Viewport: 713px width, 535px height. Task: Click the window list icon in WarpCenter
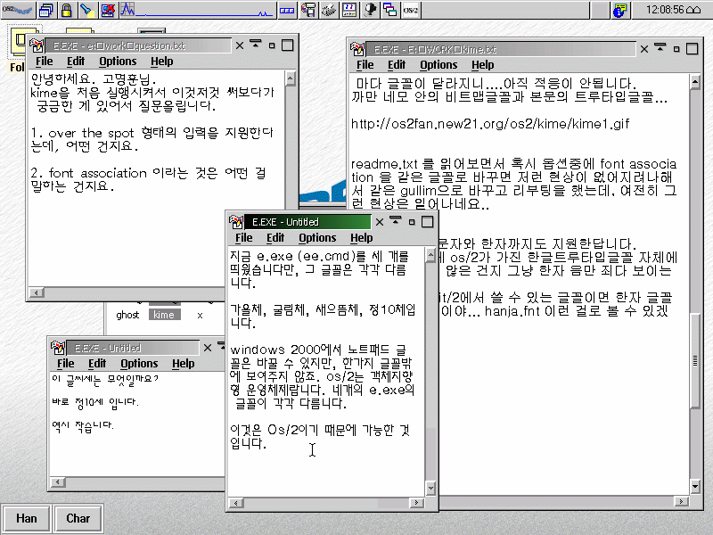click(x=47, y=10)
